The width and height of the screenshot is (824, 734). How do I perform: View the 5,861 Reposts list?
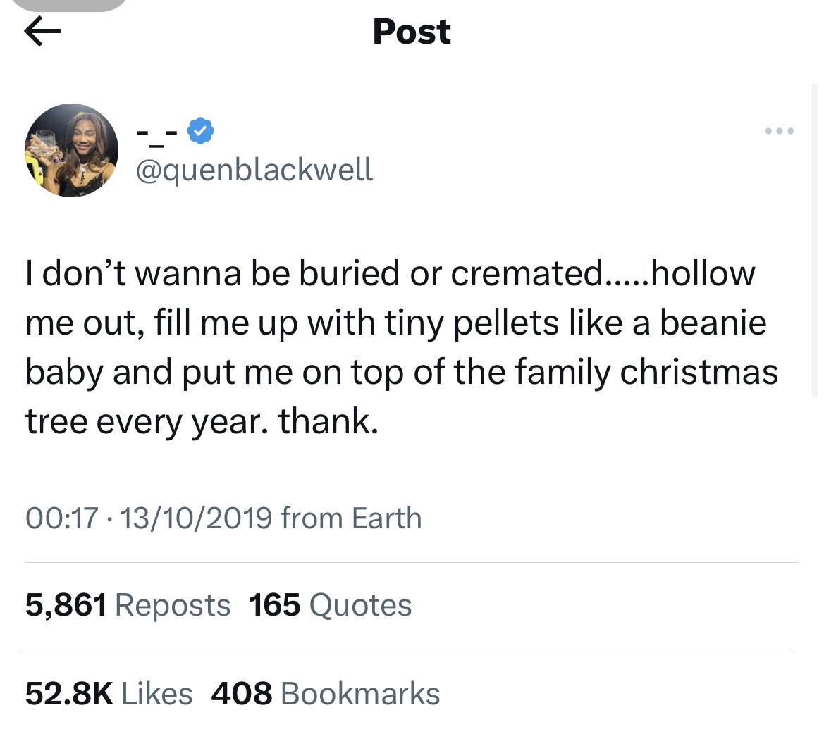pyautogui.click(x=67, y=604)
